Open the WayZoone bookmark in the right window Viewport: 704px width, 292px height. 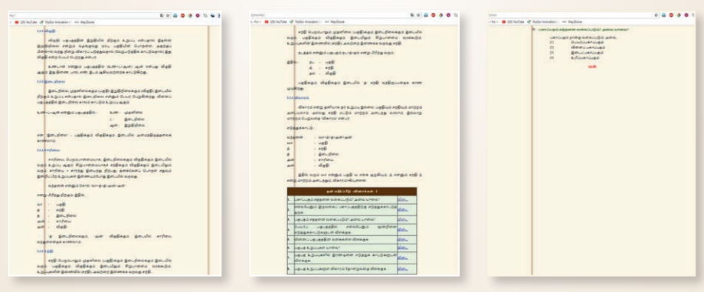point(572,21)
